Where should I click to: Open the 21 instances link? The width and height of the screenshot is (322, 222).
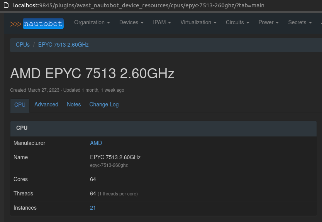click(x=93, y=208)
